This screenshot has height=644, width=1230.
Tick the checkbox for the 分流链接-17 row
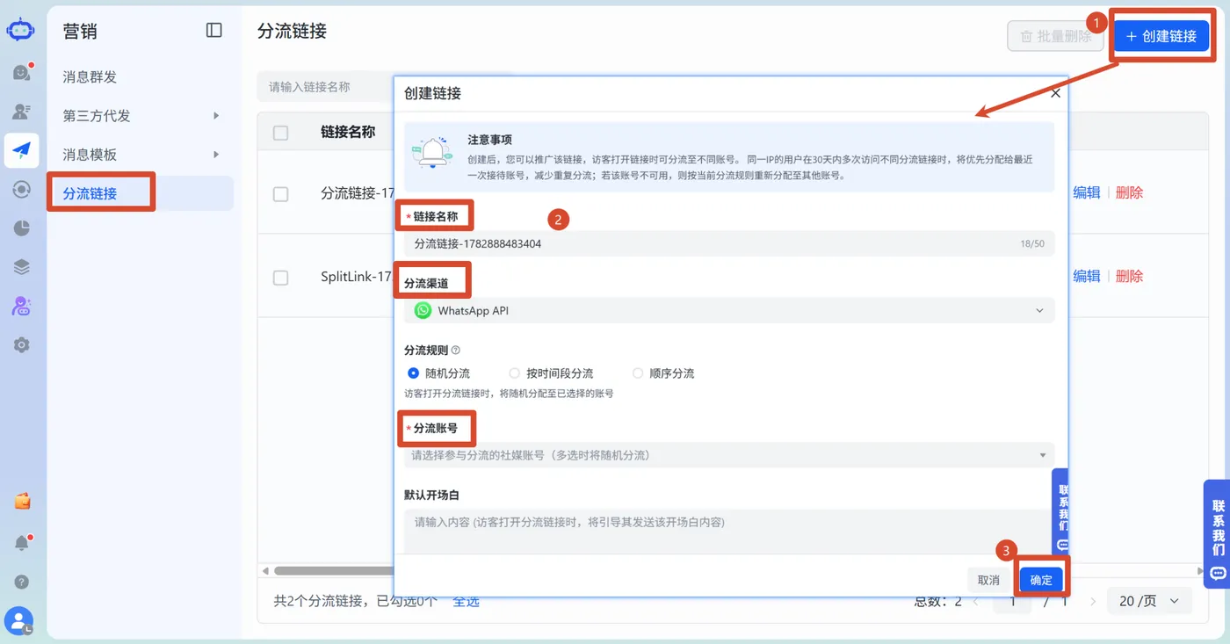[x=281, y=194]
